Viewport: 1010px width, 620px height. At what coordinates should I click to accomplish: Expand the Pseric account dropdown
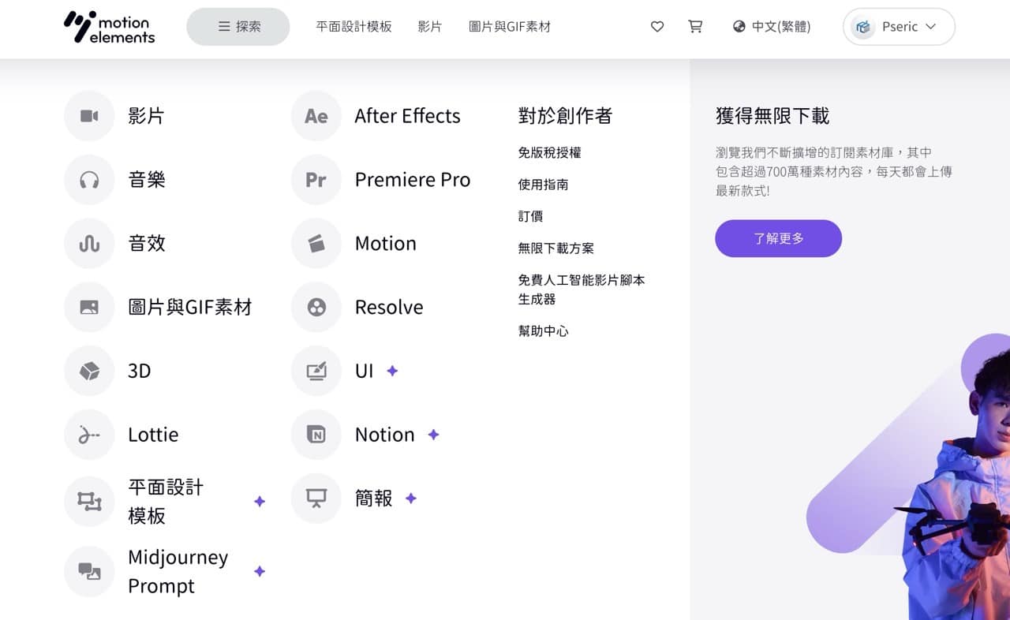click(x=899, y=27)
